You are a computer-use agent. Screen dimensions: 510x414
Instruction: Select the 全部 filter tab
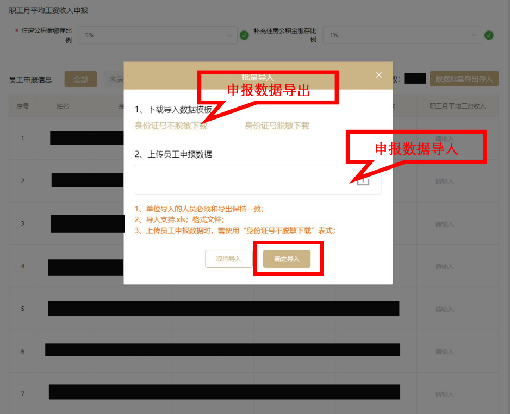click(80, 79)
